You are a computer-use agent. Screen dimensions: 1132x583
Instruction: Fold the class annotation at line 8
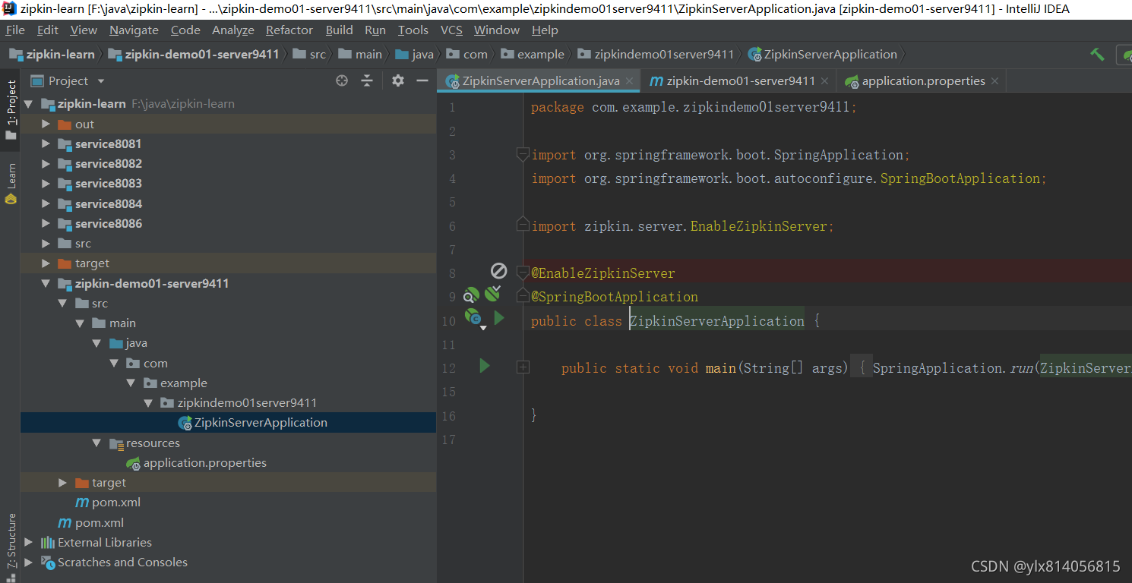522,272
